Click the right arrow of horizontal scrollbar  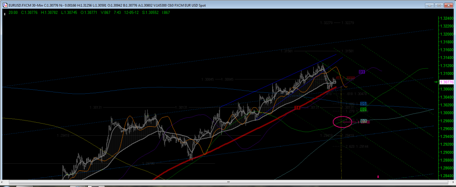453,183
